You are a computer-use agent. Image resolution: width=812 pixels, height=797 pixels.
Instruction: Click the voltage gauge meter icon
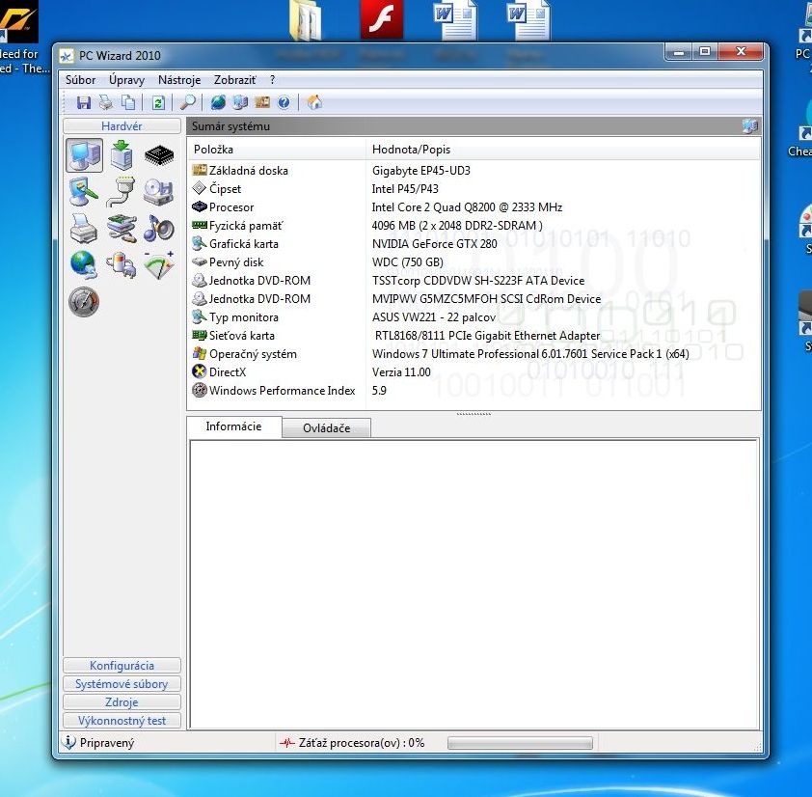[159, 264]
